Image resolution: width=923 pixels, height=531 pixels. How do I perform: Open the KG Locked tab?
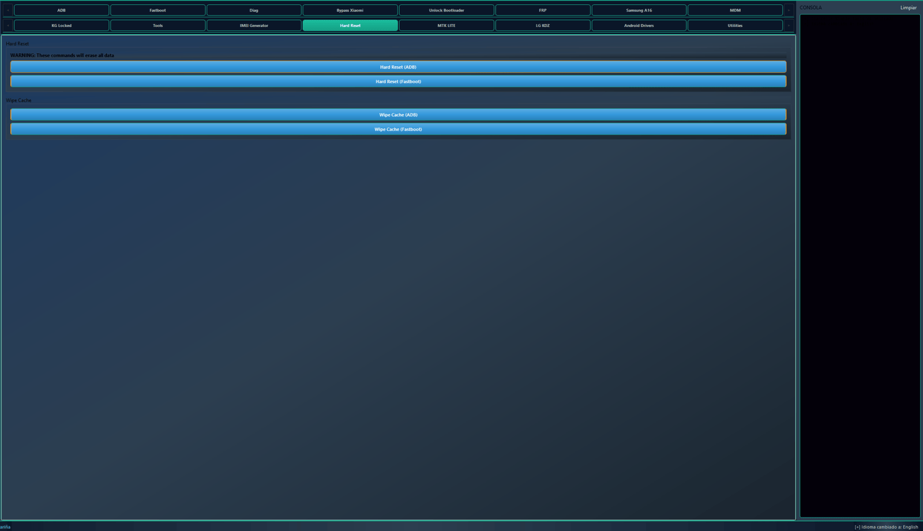pyautogui.click(x=61, y=25)
